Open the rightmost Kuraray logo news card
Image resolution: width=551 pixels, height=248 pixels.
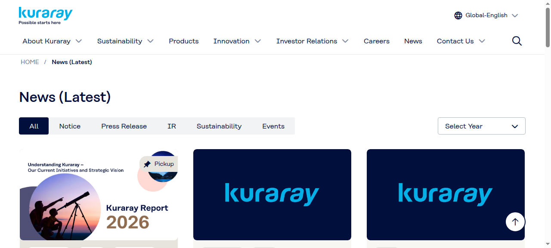point(446,195)
